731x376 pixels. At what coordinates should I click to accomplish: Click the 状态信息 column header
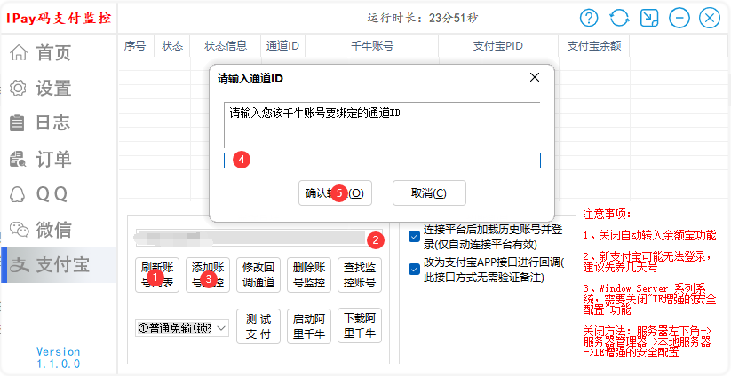click(x=226, y=45)
